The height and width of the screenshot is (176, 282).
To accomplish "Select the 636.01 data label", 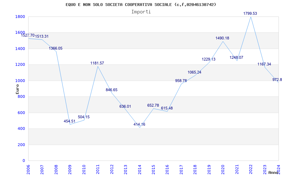I will [x=125, y=107].
